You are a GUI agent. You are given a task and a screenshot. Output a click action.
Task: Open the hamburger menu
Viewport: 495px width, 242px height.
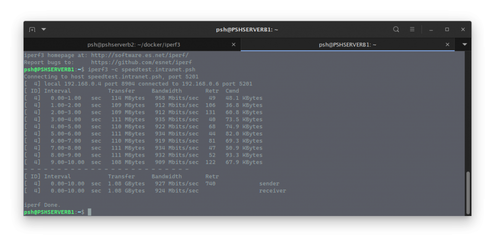click(x=412, y=29)
